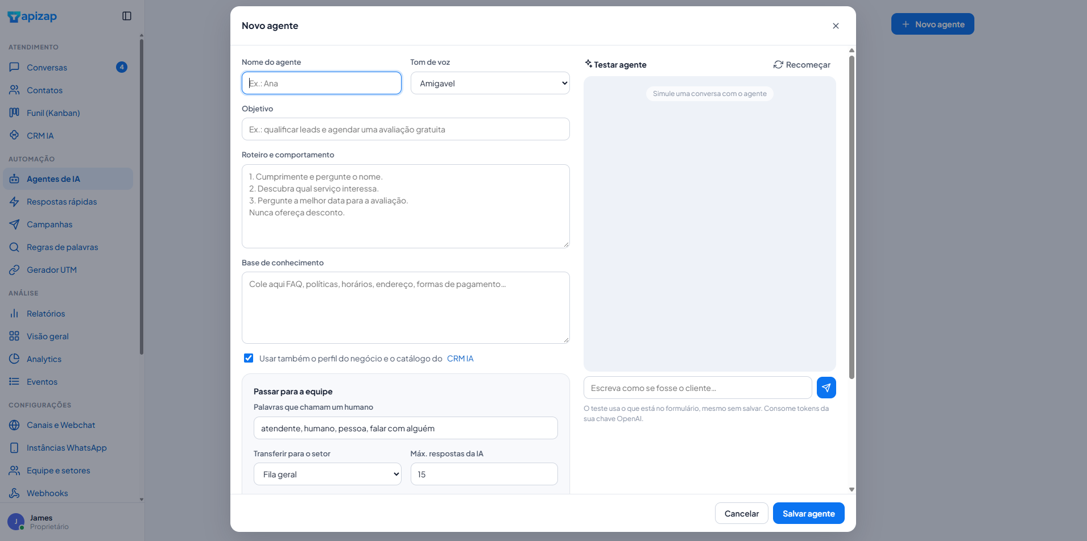Click the Instâncias WhatsApp phone icon
The image size is (1087, 541).
point(14,447)
